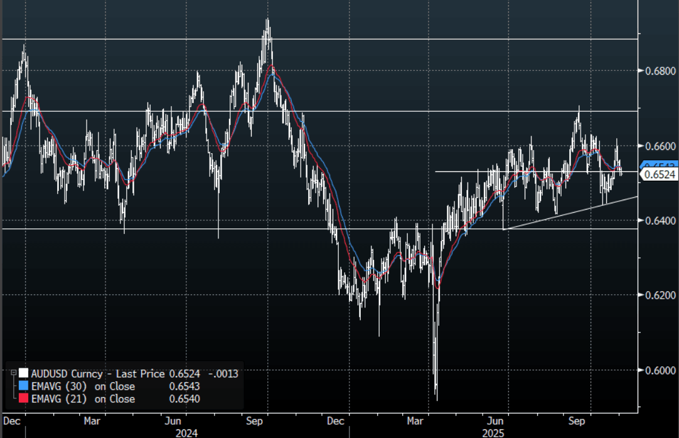The width and height of the screenshot is (679, 438).
Task: Click the first Mar label on time axis
Action: coord(92,421)
